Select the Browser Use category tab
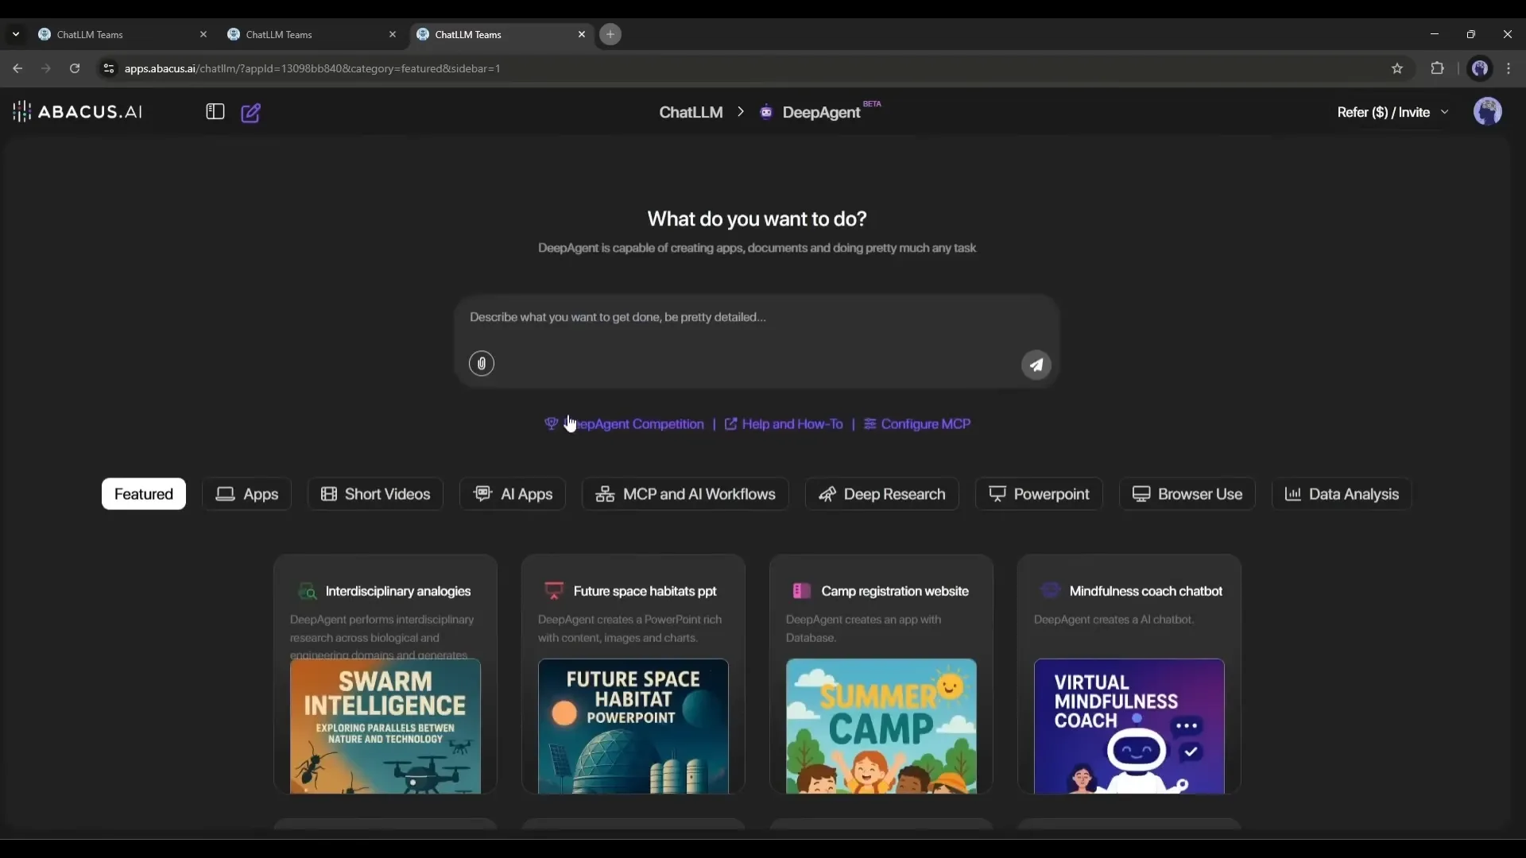The width and height of the screenshot is (1526, 858). (1187, 494)
